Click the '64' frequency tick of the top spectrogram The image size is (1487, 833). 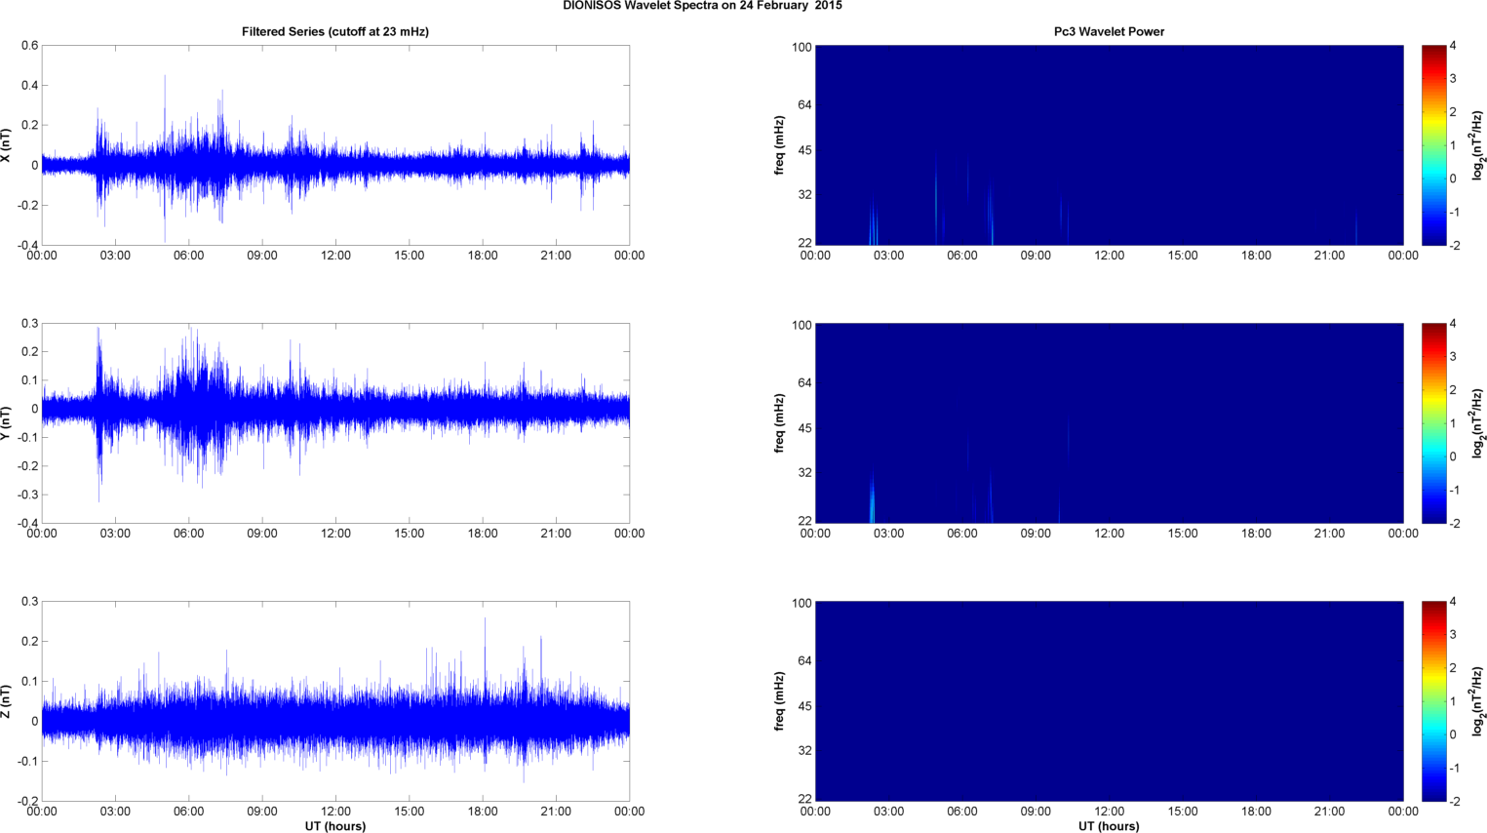(804, 105)
